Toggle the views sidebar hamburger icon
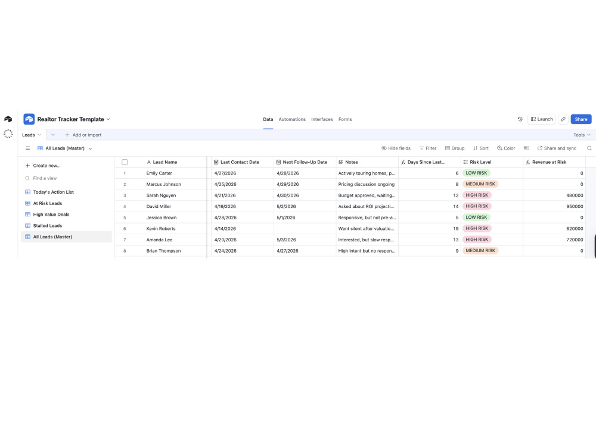Image resolution: width=596 pixels, height=447 pixels. click(28, 148)
